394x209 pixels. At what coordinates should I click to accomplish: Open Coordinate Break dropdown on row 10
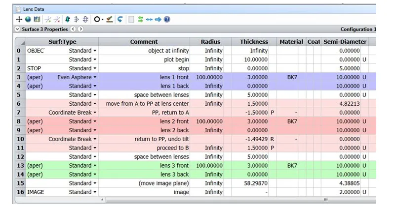(95, 139)
